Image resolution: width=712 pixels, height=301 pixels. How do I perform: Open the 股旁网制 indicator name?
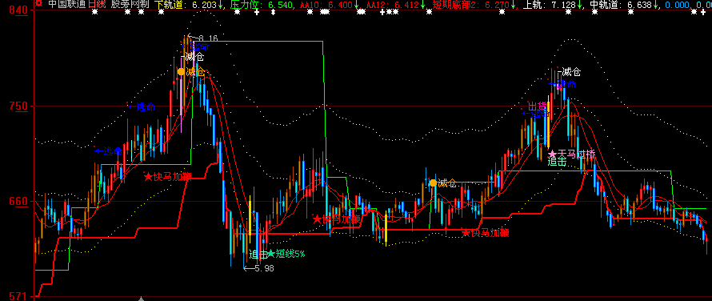coord(130,4)
